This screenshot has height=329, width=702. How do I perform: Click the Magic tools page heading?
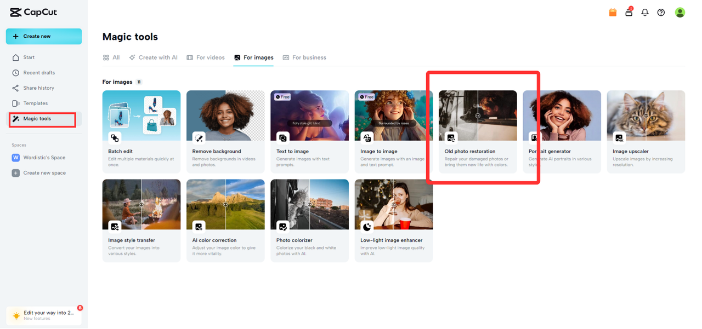(130, 37)
